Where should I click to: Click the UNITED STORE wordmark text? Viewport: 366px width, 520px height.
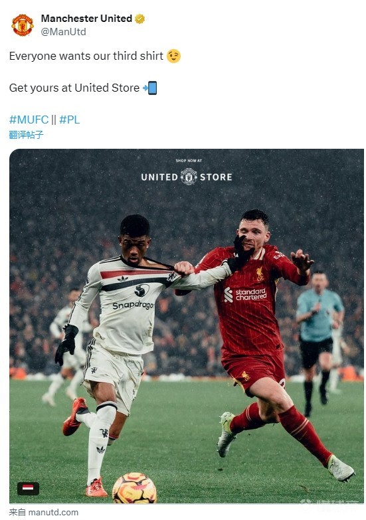(187, 177)
